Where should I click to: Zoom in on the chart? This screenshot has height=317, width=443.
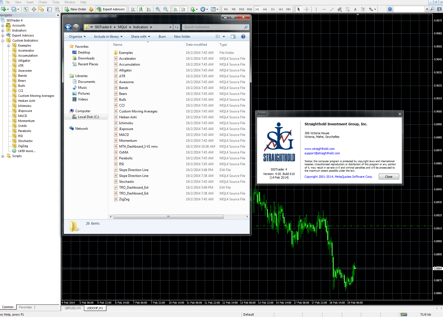point(158,9)
